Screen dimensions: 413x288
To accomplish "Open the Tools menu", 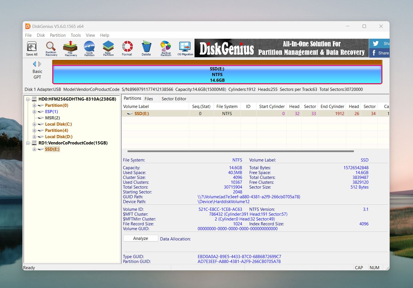I will (x=76, y=35).
